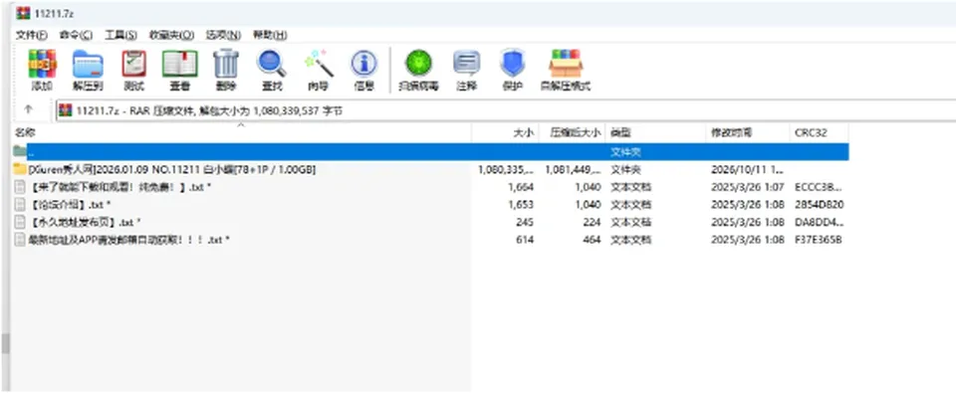The image size is (956, 393).
Task: Click size cell "1,080,335,..."
Action: click(507, 169)
